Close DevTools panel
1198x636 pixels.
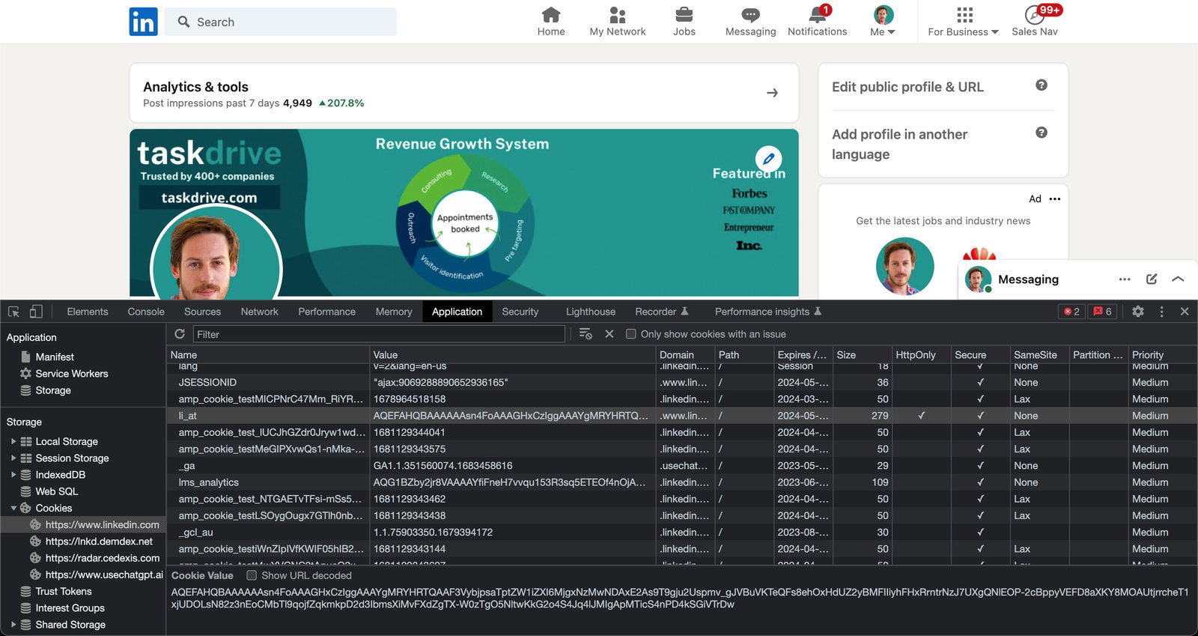coord(1185,312)
